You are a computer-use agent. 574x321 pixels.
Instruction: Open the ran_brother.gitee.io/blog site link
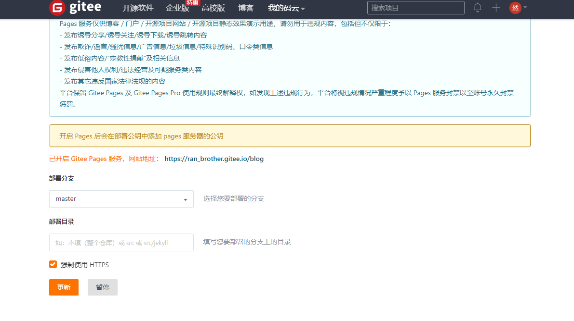coord(214,159)
